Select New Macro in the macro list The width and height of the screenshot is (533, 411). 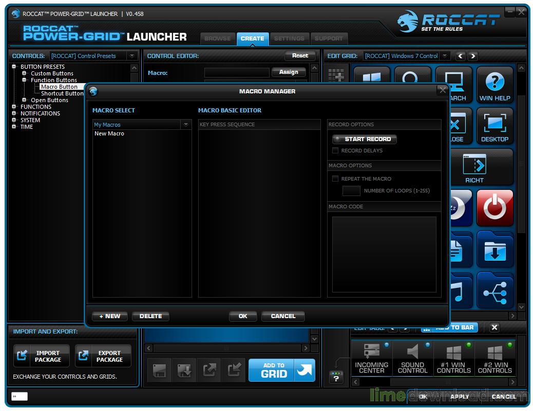click(109, 133)
